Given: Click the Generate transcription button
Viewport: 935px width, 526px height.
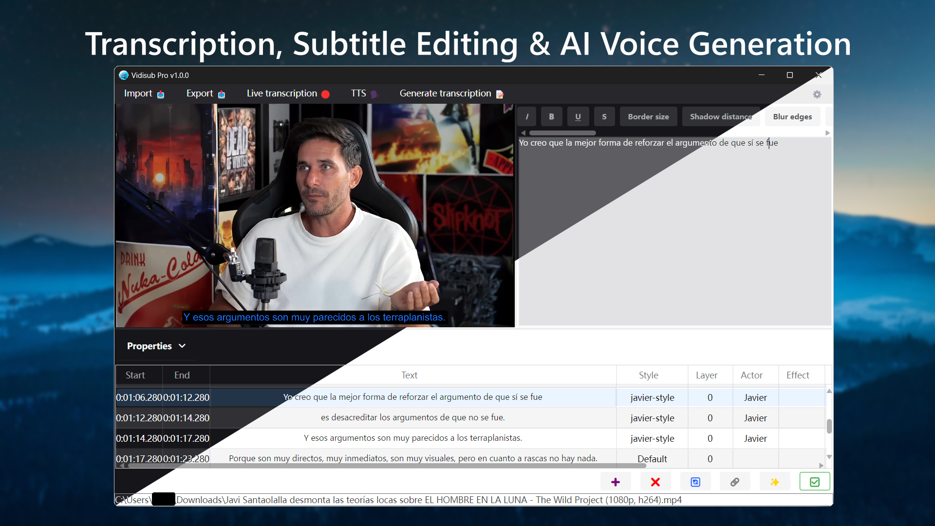Looking at the screenshot, I should pyautogui.click(x=451, y=93).
